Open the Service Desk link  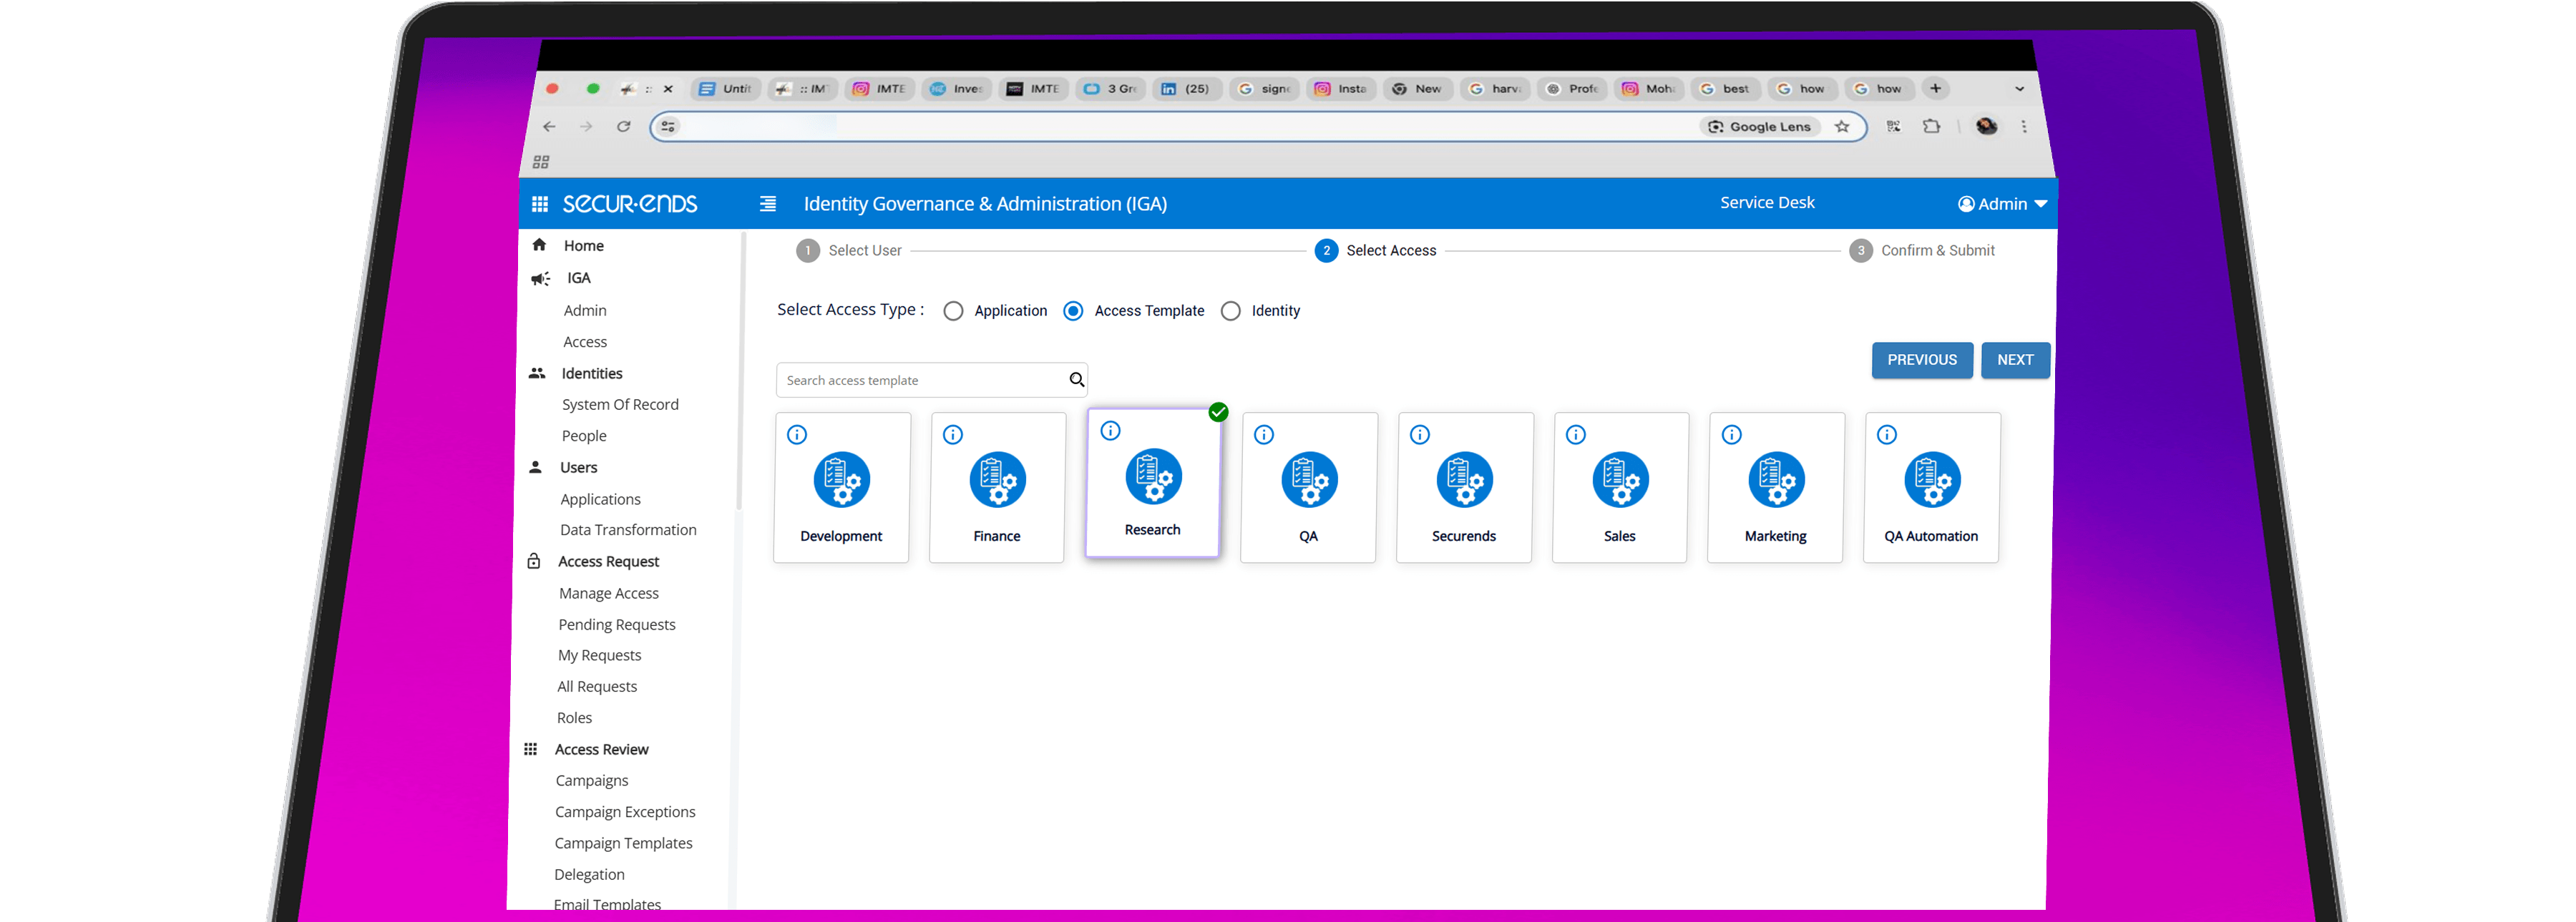(1767, 203)
